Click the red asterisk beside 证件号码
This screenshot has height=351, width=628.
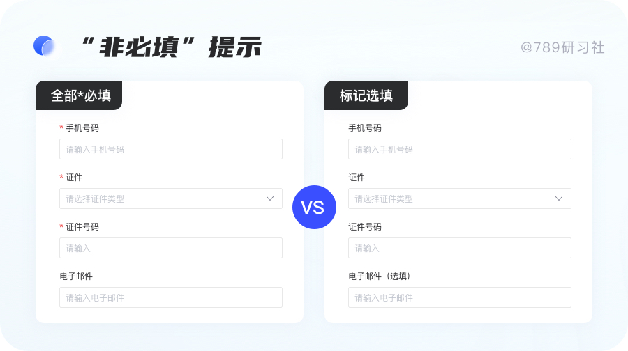pyautogui.click(x=61, y=227)
